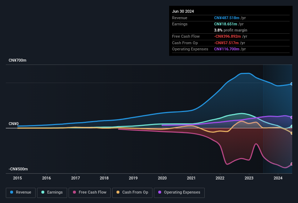
Task: Click the 2015 x-axis label
Action: 17,178
